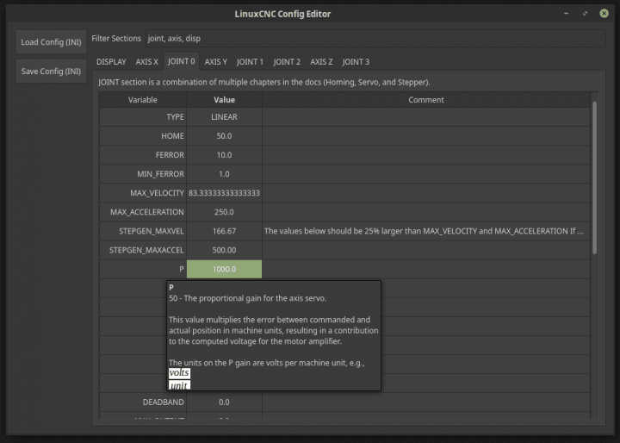Click the FERROR variable name cell
Screen dimensions: 620x443
[143, 155]
